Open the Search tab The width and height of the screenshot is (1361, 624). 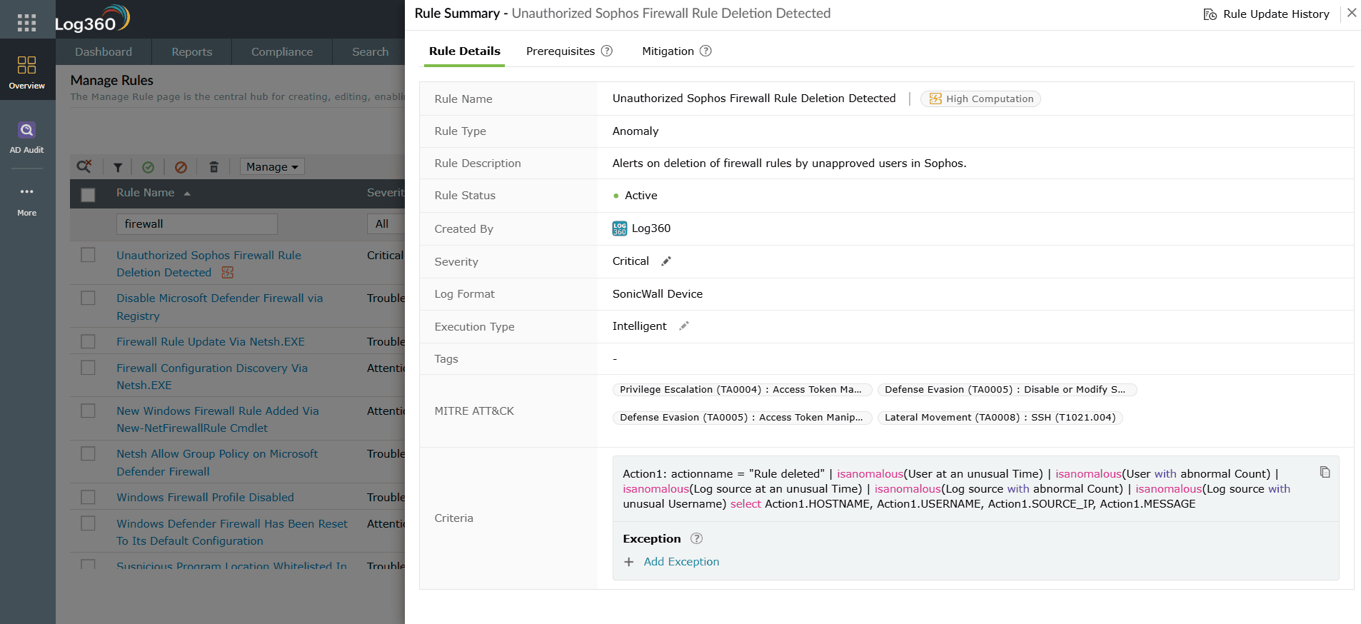(x=370, y=51)
